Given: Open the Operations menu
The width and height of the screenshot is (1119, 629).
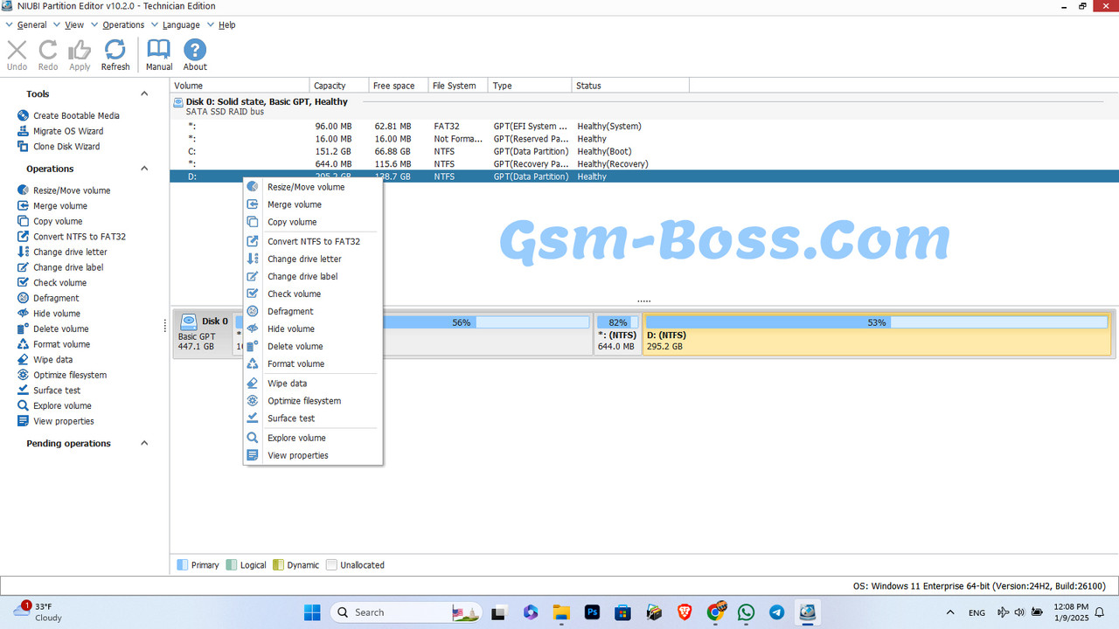Looking at the screenshot, I should pyautogui.click(x=123, y=25).
